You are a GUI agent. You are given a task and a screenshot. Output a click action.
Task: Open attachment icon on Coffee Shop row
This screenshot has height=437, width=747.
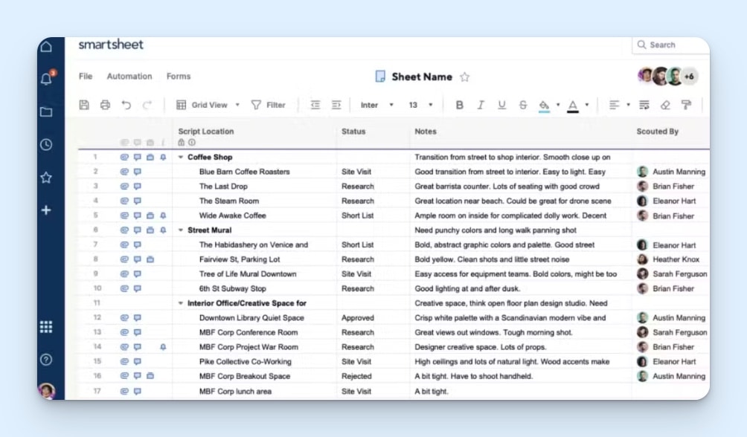(124, 157)
